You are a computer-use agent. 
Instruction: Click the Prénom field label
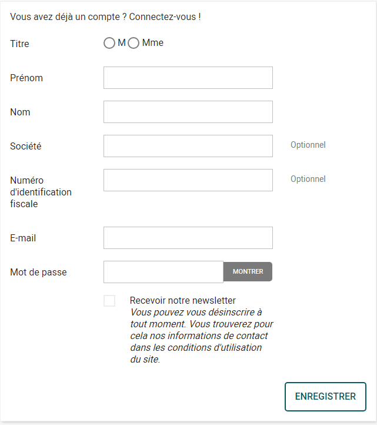click(26, 78)
